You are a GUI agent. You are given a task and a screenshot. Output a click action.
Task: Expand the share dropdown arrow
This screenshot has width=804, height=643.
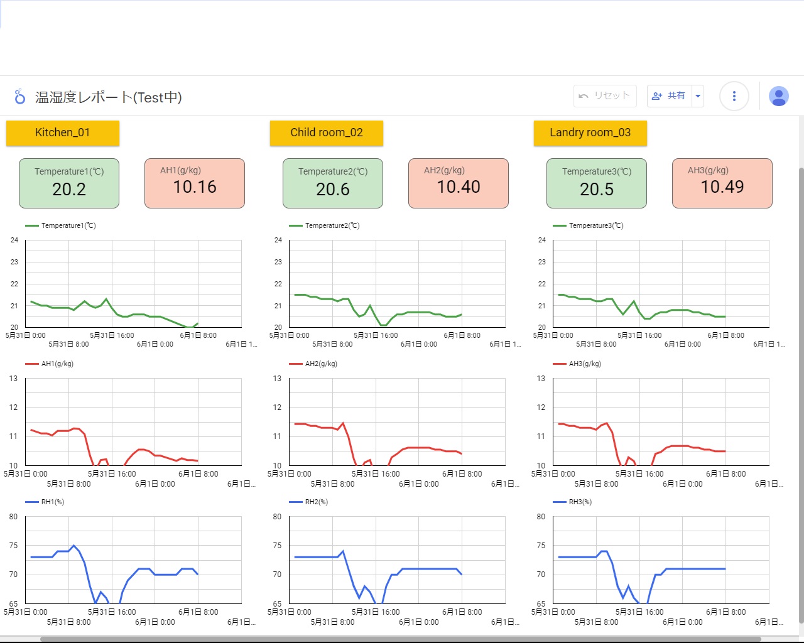pos(698,96)
